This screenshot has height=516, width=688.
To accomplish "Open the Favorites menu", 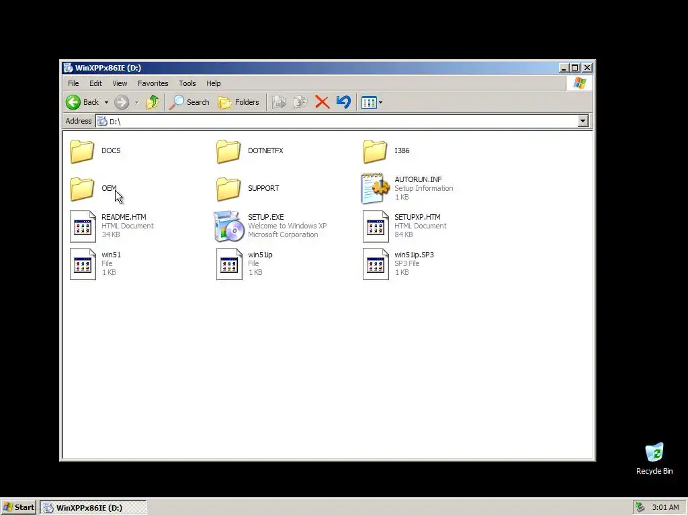I will 153,83.
